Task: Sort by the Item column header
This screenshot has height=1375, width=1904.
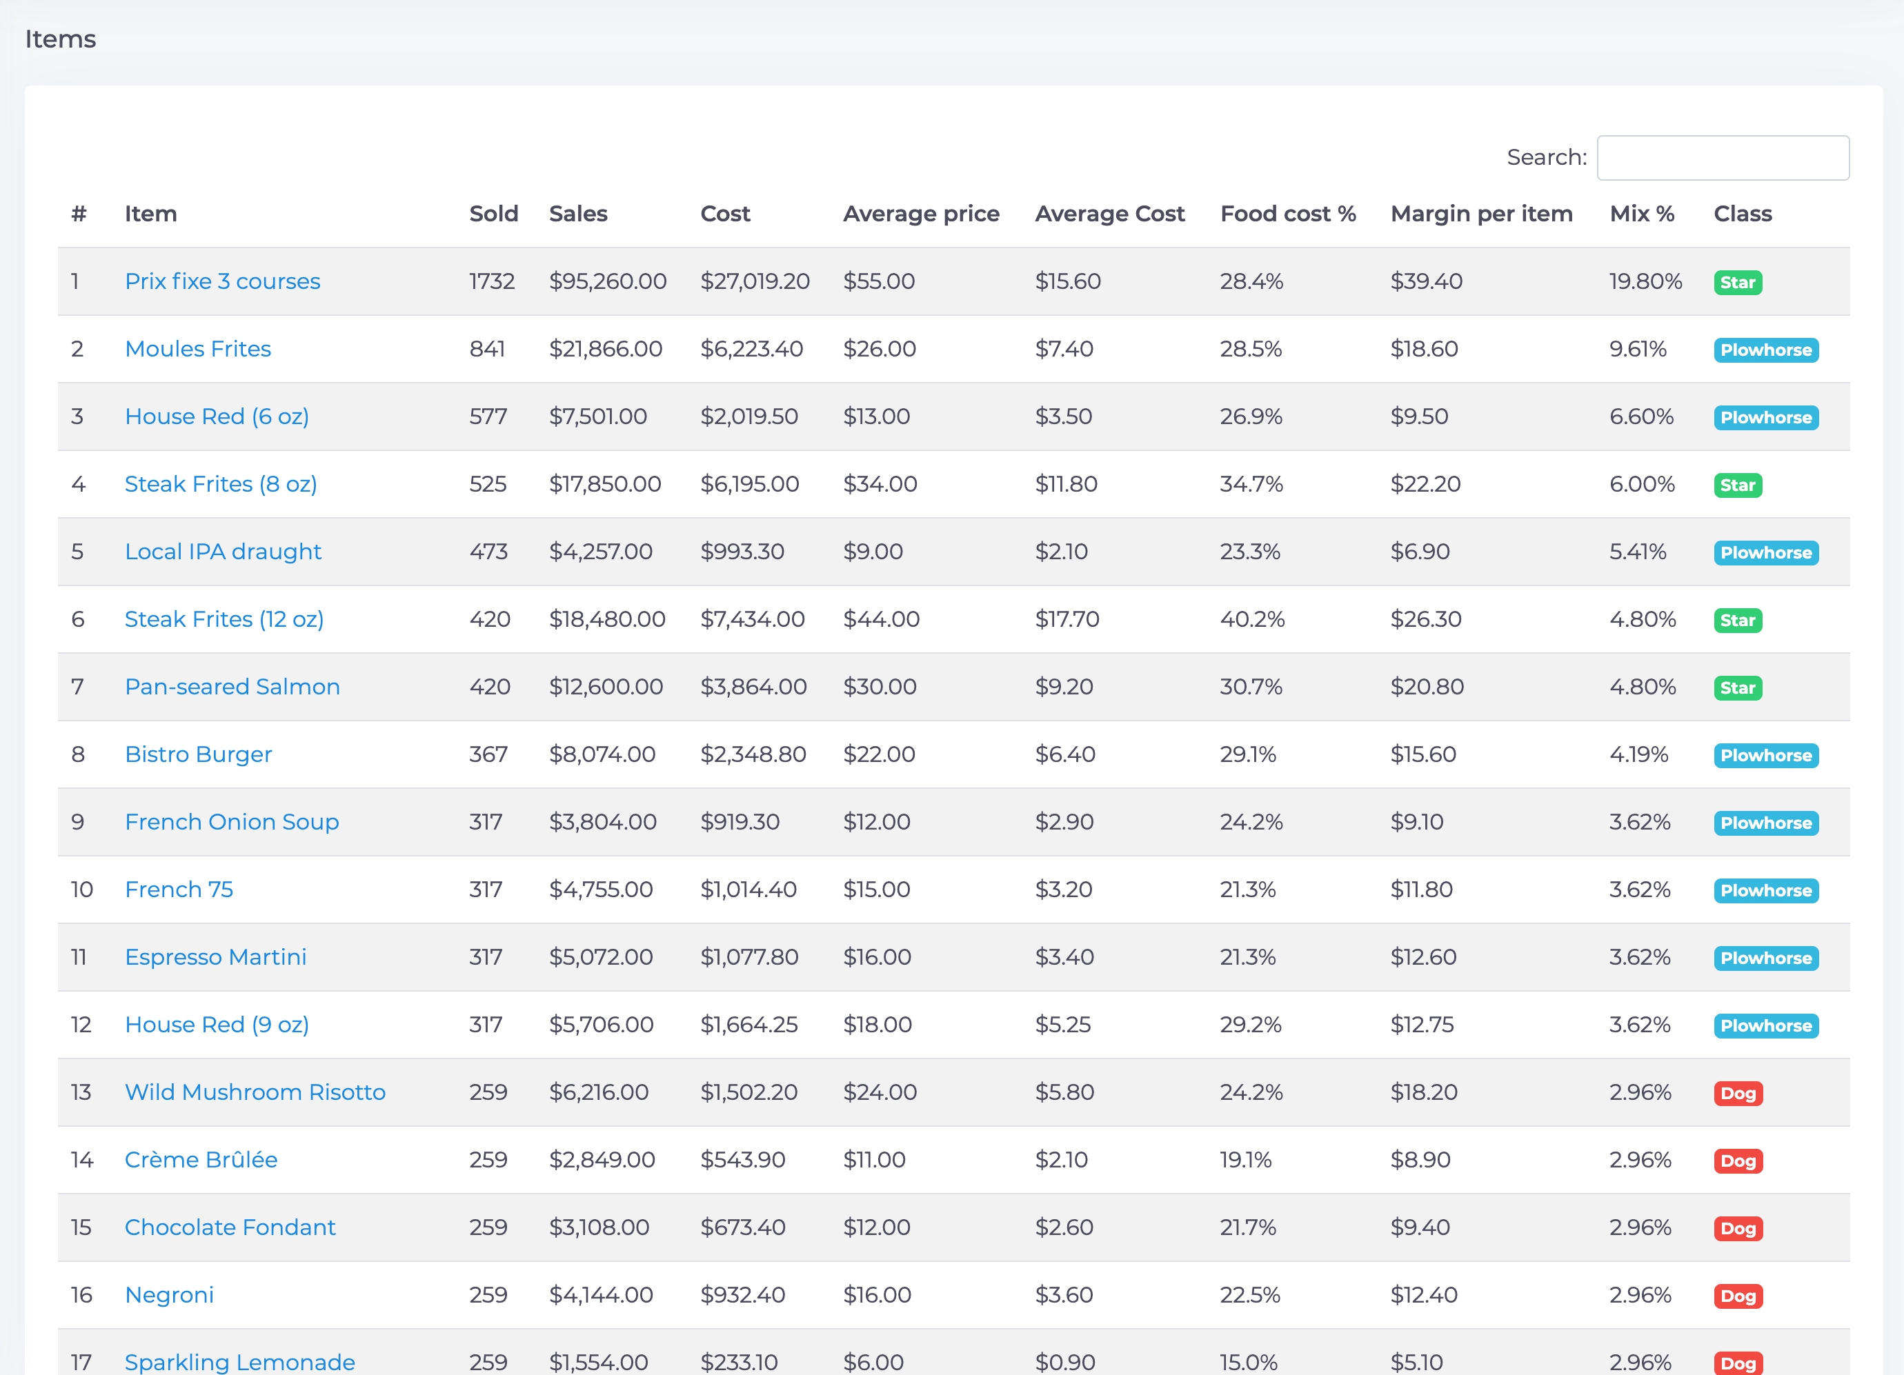Action: coord(151,214)
